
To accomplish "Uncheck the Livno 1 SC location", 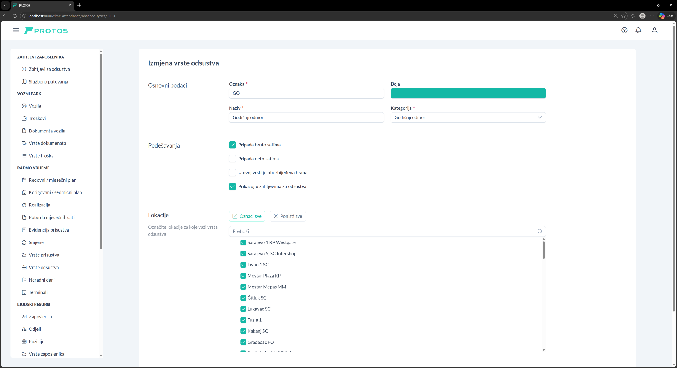I will [x=243, y=265].
